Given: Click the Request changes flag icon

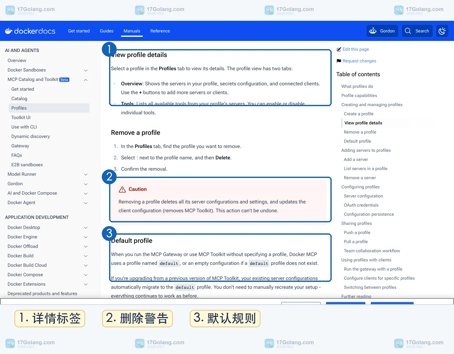Looking at the screenshot, I should 339,61.
